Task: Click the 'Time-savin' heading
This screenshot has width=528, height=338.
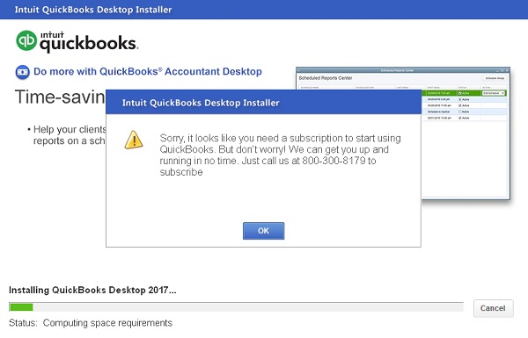Action: coord(60,97)
